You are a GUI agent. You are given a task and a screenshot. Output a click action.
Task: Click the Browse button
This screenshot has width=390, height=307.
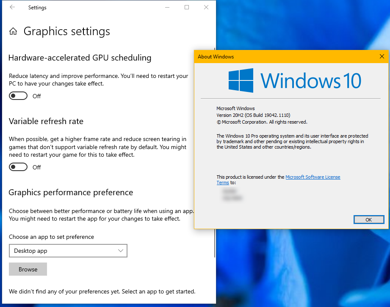tap(28, 269)
